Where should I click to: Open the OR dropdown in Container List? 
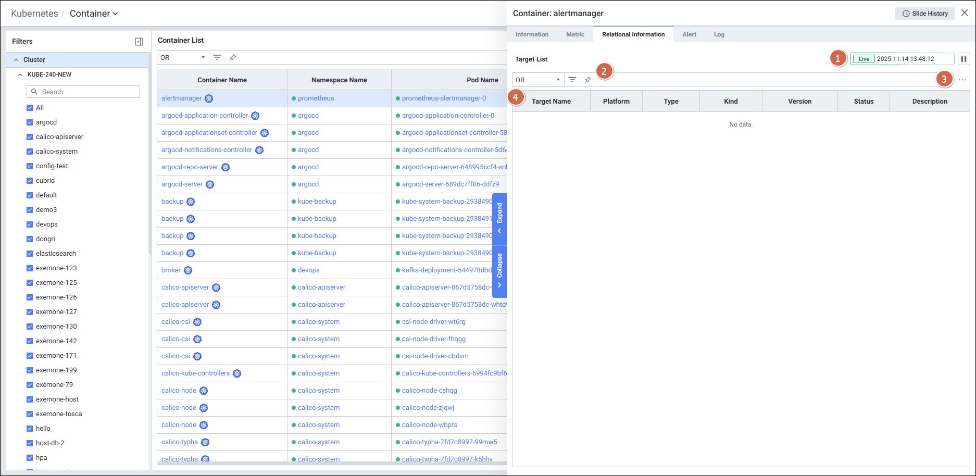[x=183, y=57]
